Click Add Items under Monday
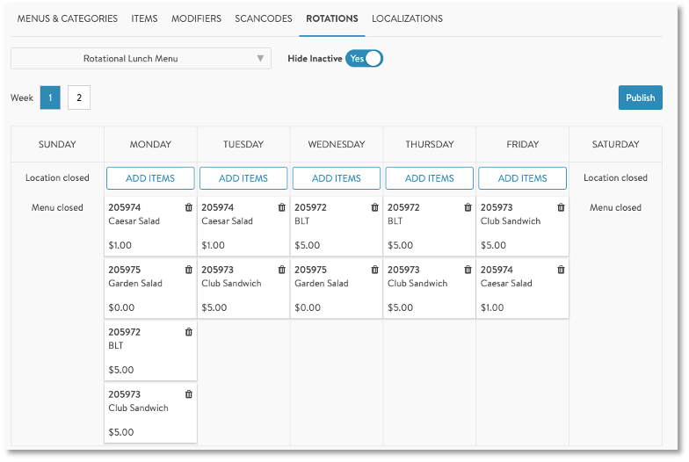This screenshot has height=462, width=689. 150,178
